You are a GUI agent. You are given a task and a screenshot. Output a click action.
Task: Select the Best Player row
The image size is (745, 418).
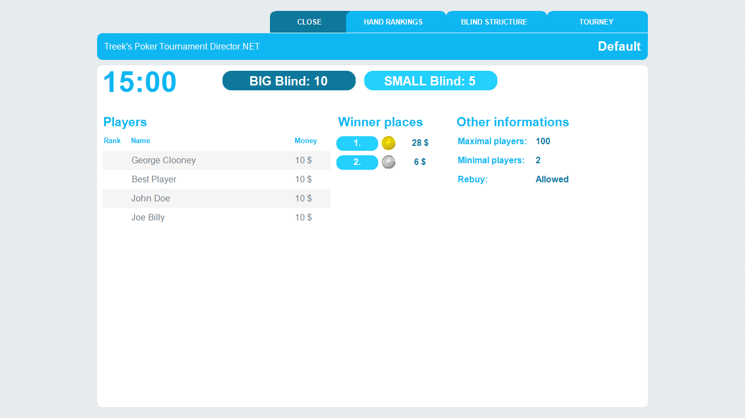tap(217, 179)
